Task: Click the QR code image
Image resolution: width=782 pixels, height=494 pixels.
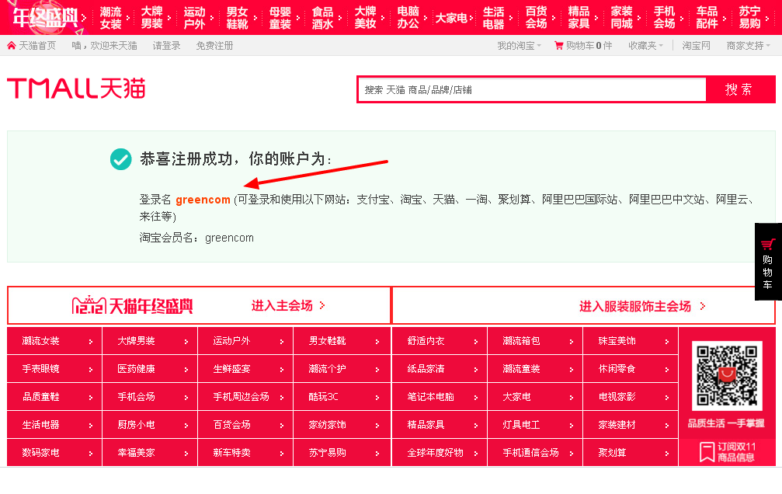Action: coord(727,375)
